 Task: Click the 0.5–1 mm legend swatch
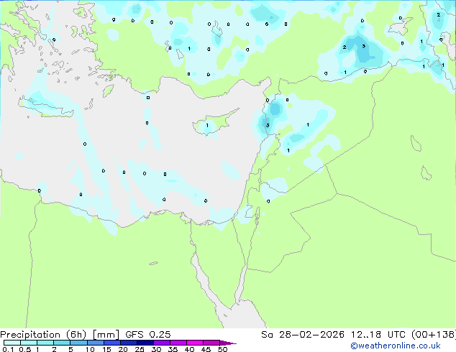(x=29, y=343)
